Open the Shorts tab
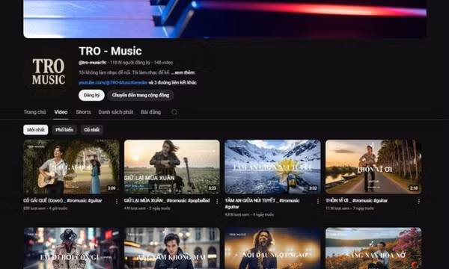Viewport: 449px width, 269px height. (x=83, y=112)
